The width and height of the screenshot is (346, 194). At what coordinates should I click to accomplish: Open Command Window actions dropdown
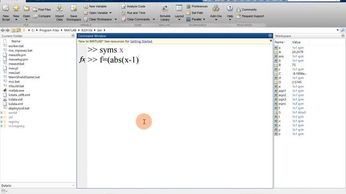click(x=270, y=36)
